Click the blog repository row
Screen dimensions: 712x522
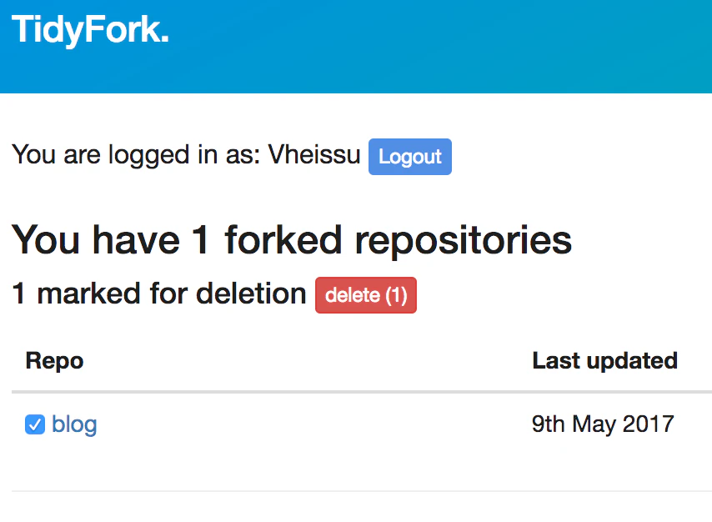333,424
